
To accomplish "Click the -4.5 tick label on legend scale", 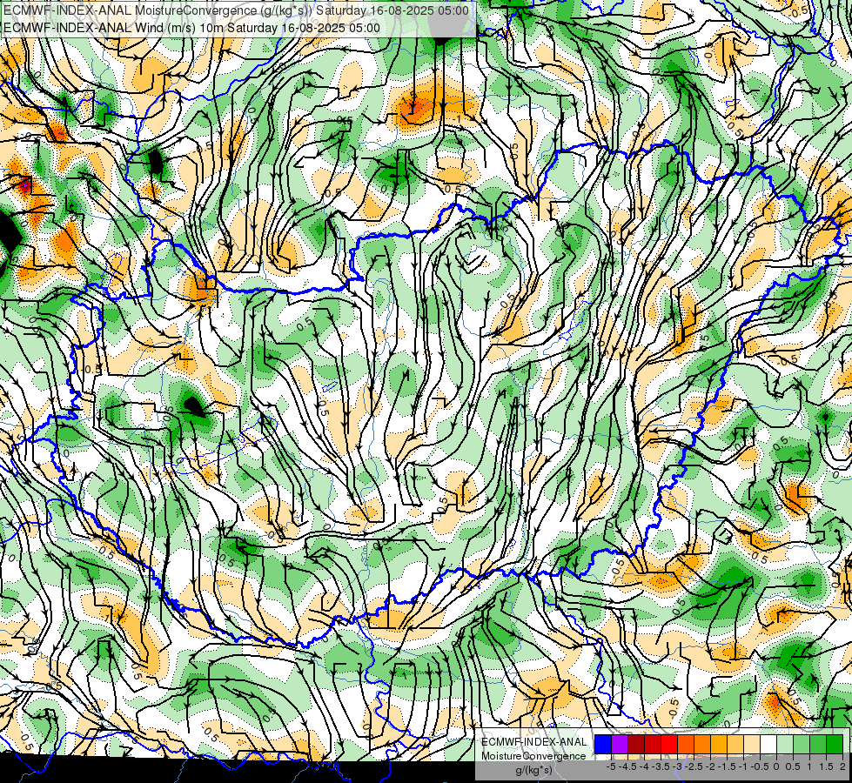I will [x=627, y=766].
